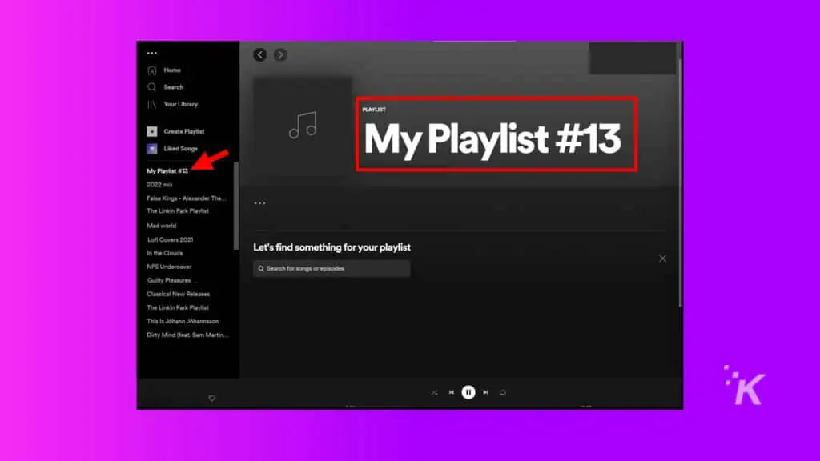Open Dirty Mind (feat. Sam Martin... playlist
The height and width of the screenshot is (461, 820).
coord(187,335)
